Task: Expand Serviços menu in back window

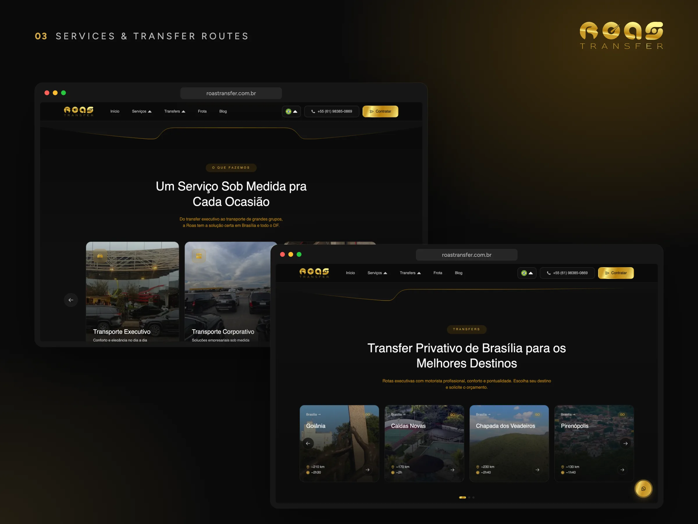Action: point(142,111)
